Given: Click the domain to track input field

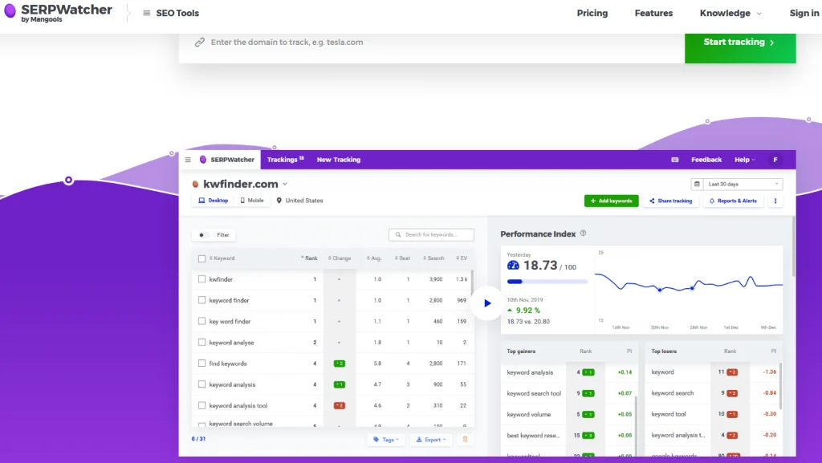Looking at the screenshot, I should click(433, 43).
